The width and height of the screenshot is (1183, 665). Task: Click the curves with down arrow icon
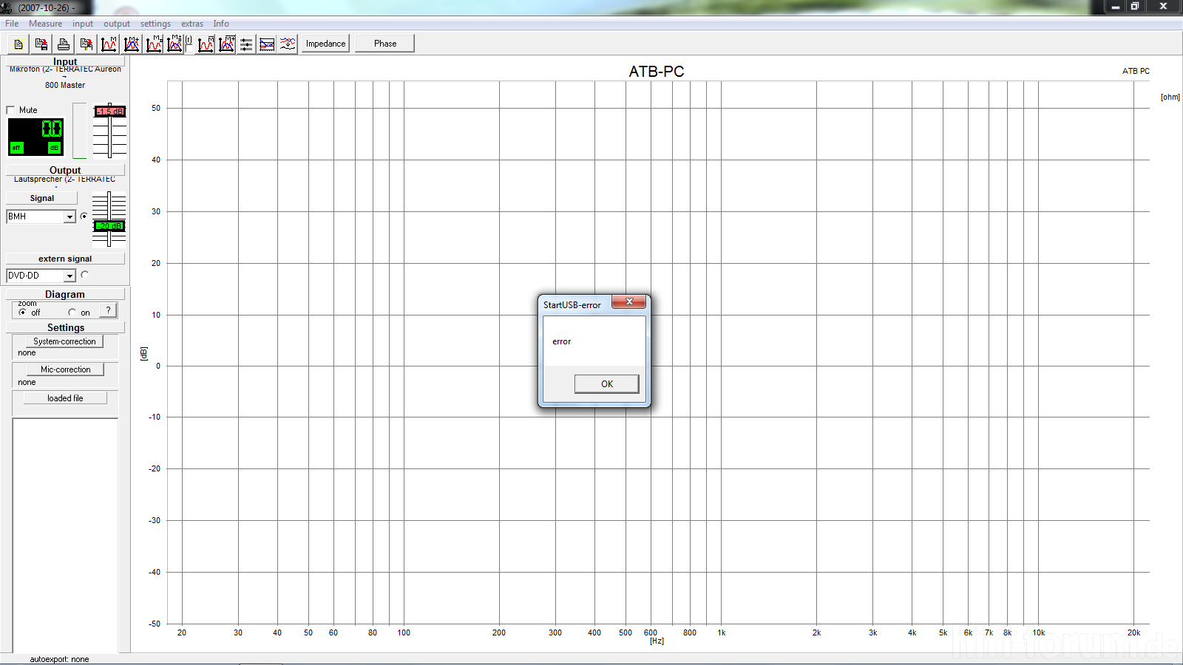(x=288, y=44)
